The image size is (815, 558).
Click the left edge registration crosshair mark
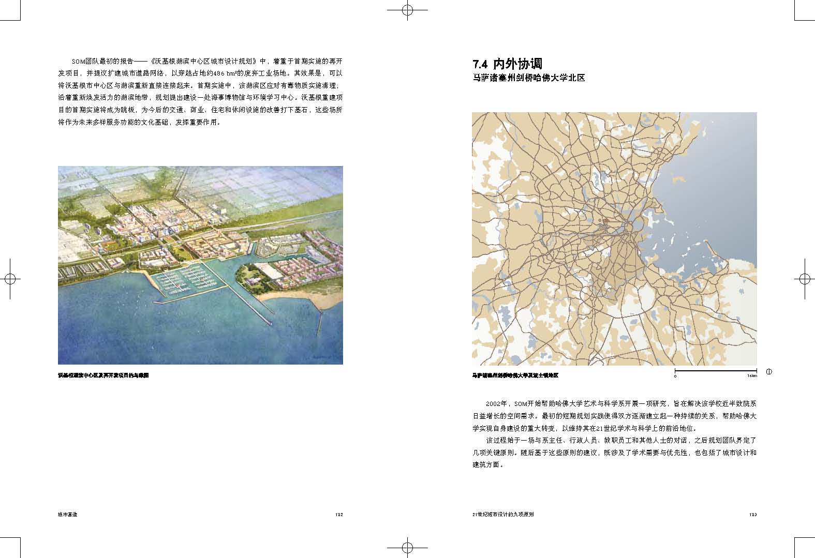pos(10,279)
